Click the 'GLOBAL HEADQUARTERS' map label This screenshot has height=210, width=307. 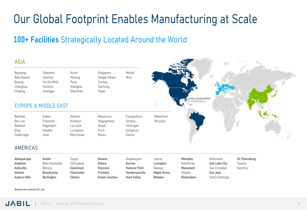click(x=199, y=99)
